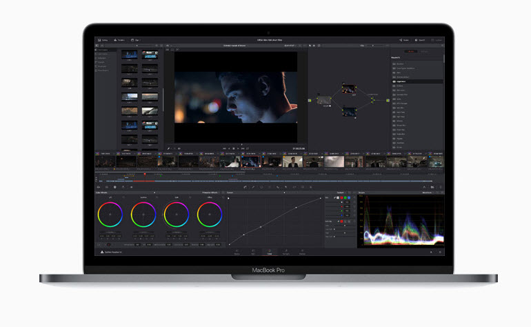Screen dimensions: 531x327
Task: Enable image wipe in the viewer
Action: (x=167, y=50)
